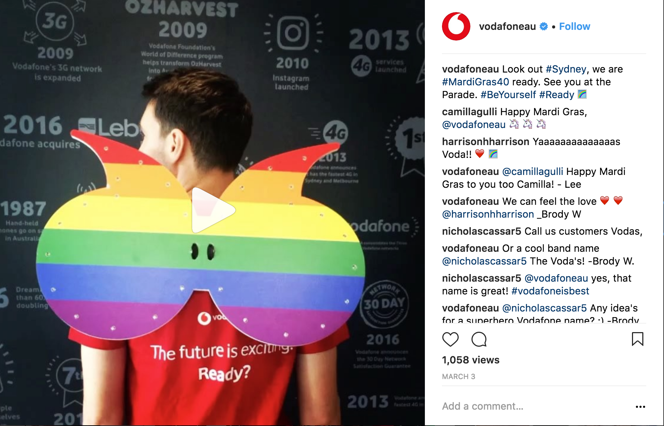Open the @harrisonhharrison mention link
This screenshot has height=426, width=664.
point(488,214)
